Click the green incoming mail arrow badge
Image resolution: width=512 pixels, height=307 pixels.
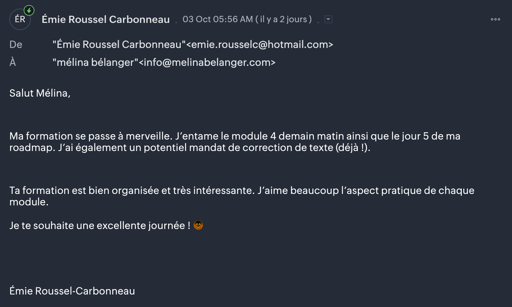tap(29, 10)
